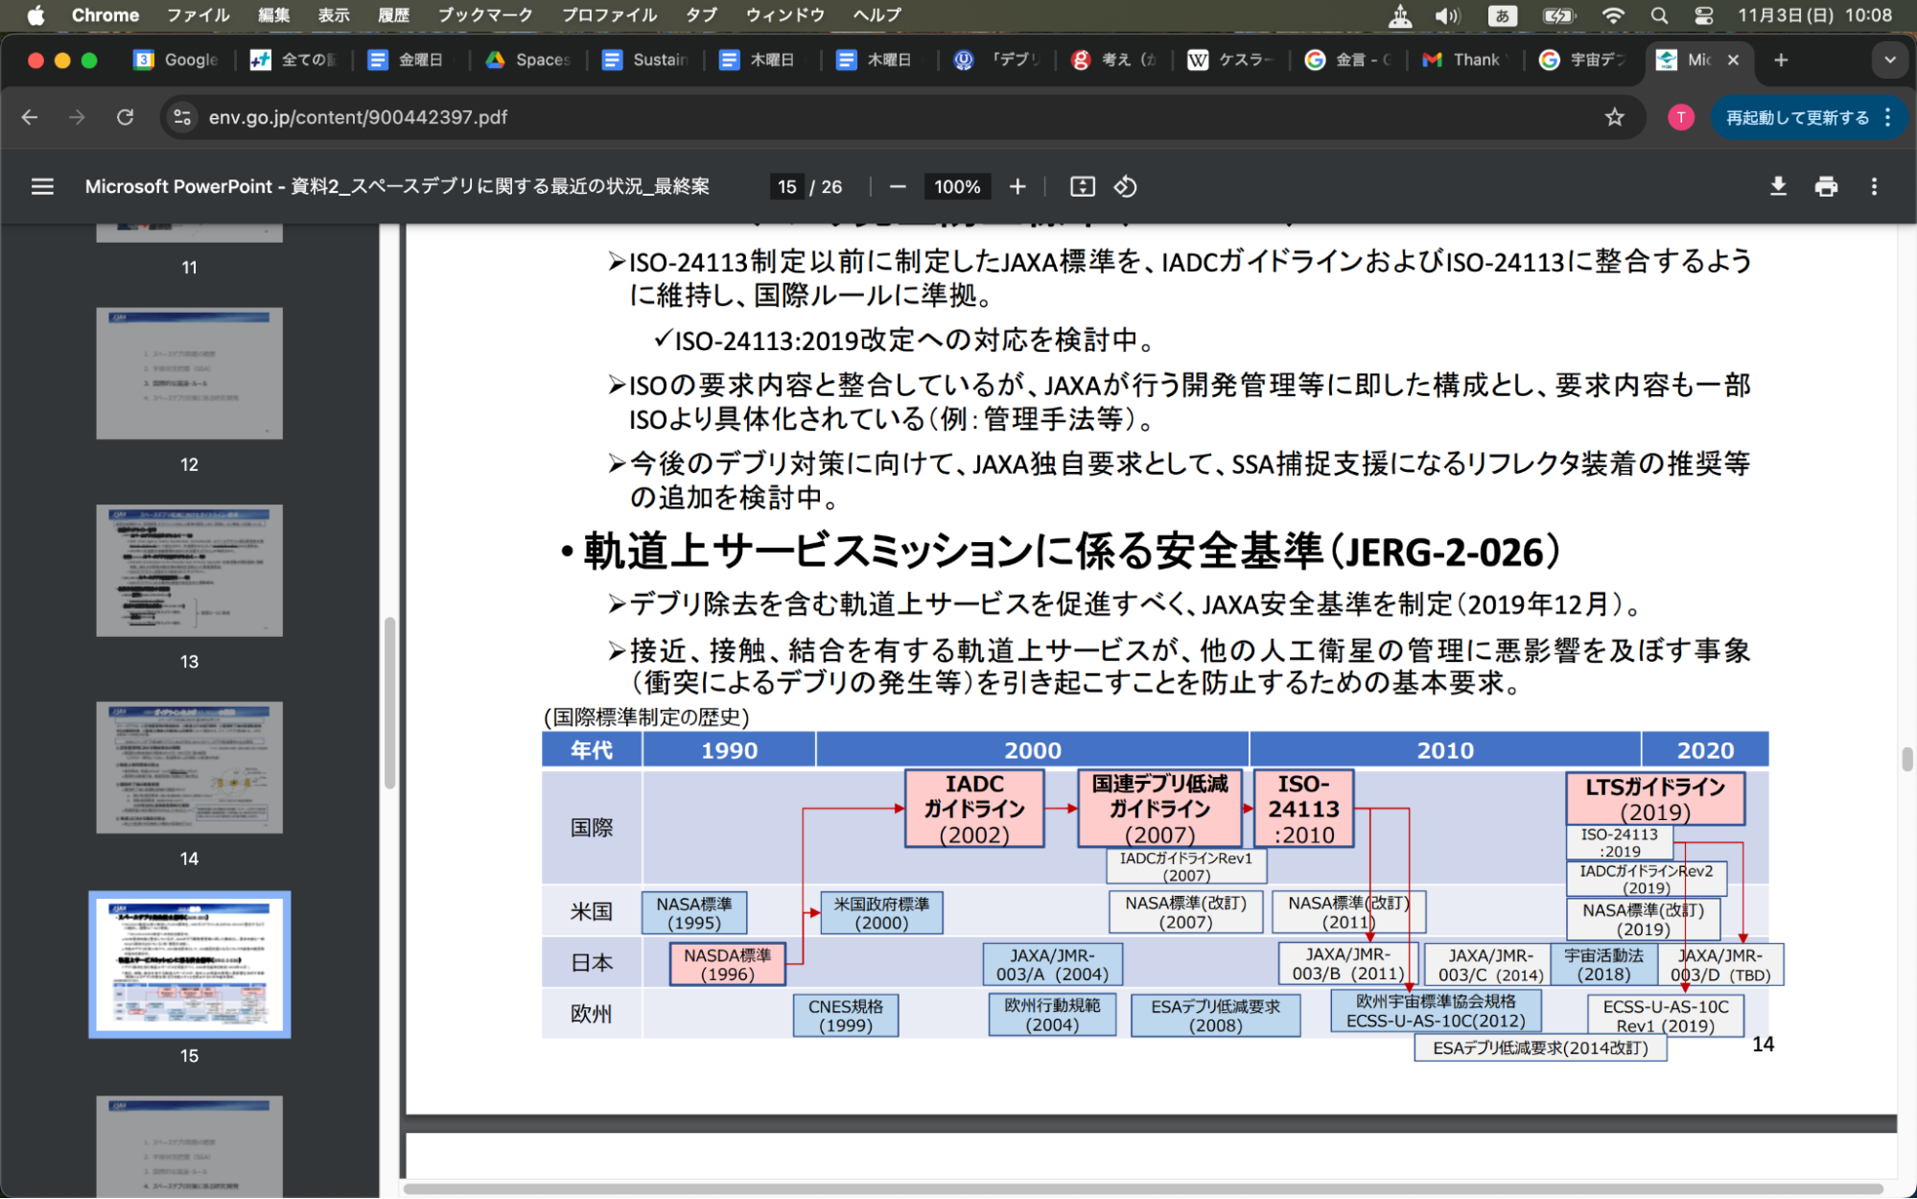
Task: Click the 100% zoom level field
Action: click(x=957, y=187)
